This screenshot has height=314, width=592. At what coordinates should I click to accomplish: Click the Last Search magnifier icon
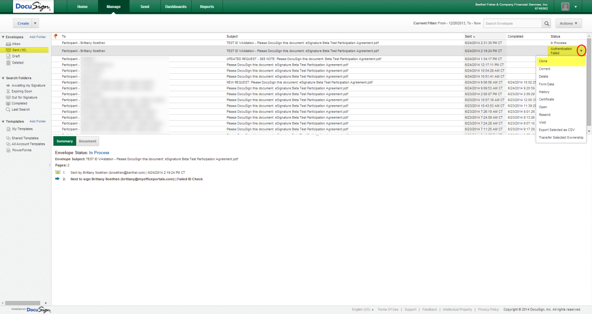pyautogui.click(x=8, y=110)
